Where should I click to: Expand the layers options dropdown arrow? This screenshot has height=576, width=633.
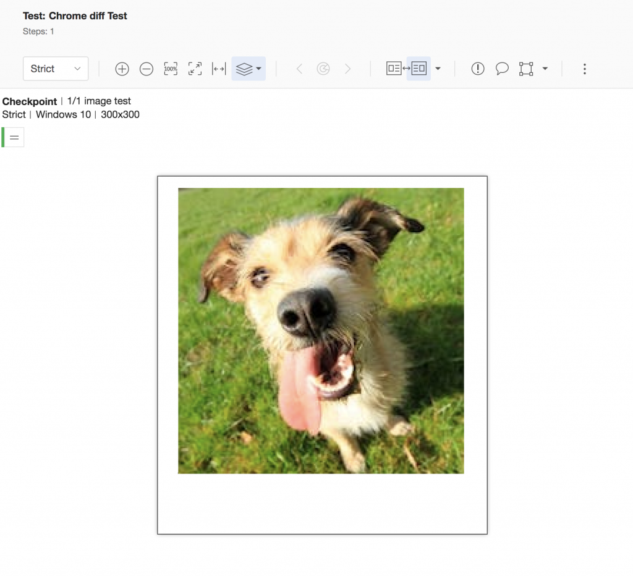click(x=258, y=69)
